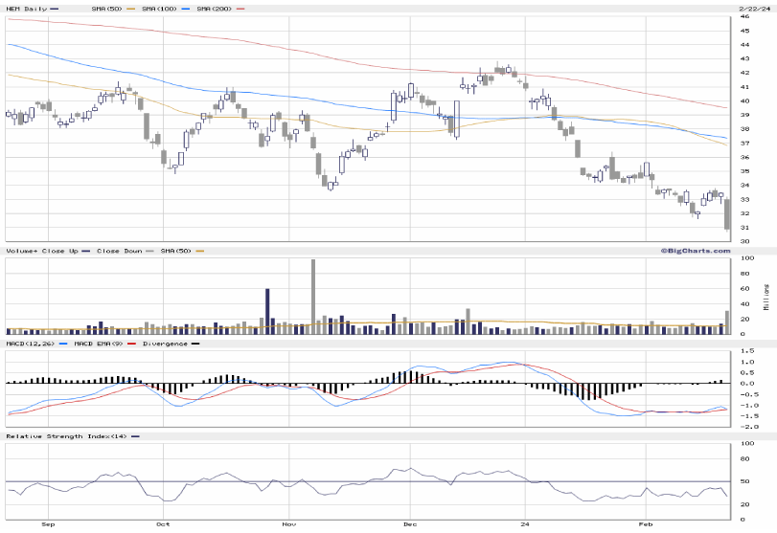Click the 2/22/24 date label

point(755,9)
